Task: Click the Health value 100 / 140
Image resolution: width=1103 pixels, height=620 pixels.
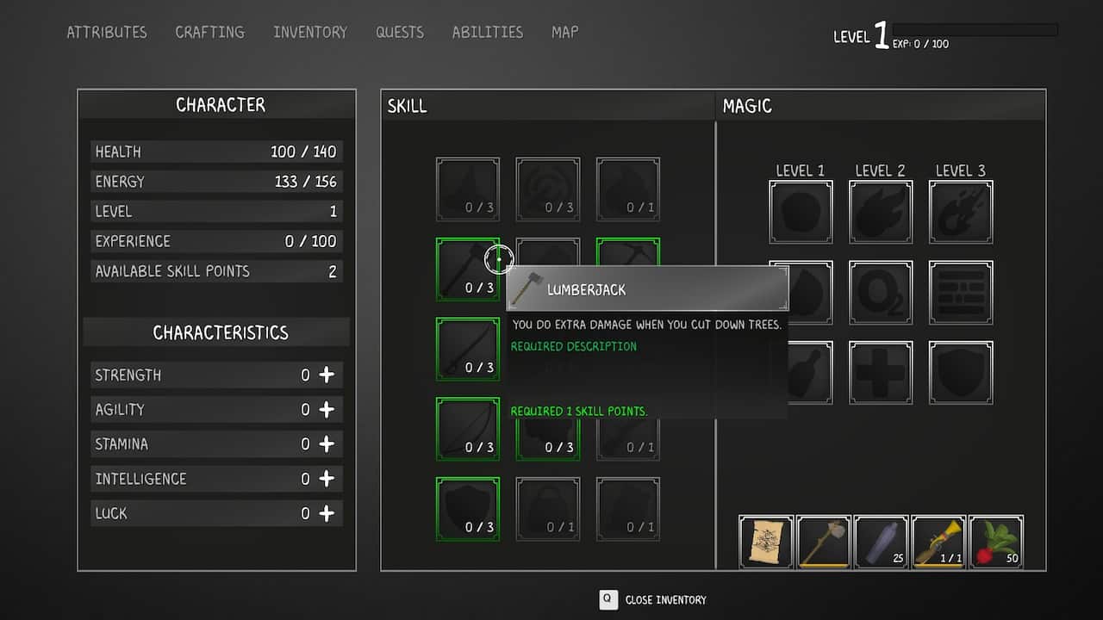Action: (x=303, y=152)
